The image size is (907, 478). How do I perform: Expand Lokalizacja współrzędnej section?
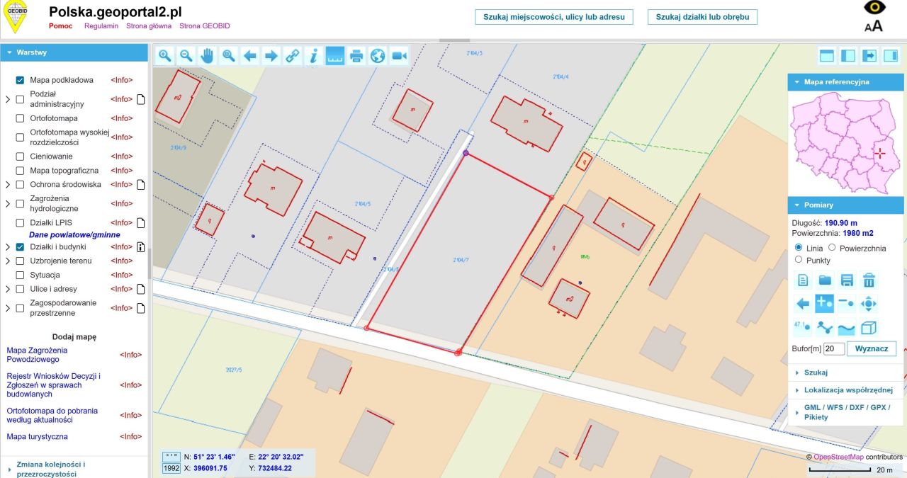(845, 390)
